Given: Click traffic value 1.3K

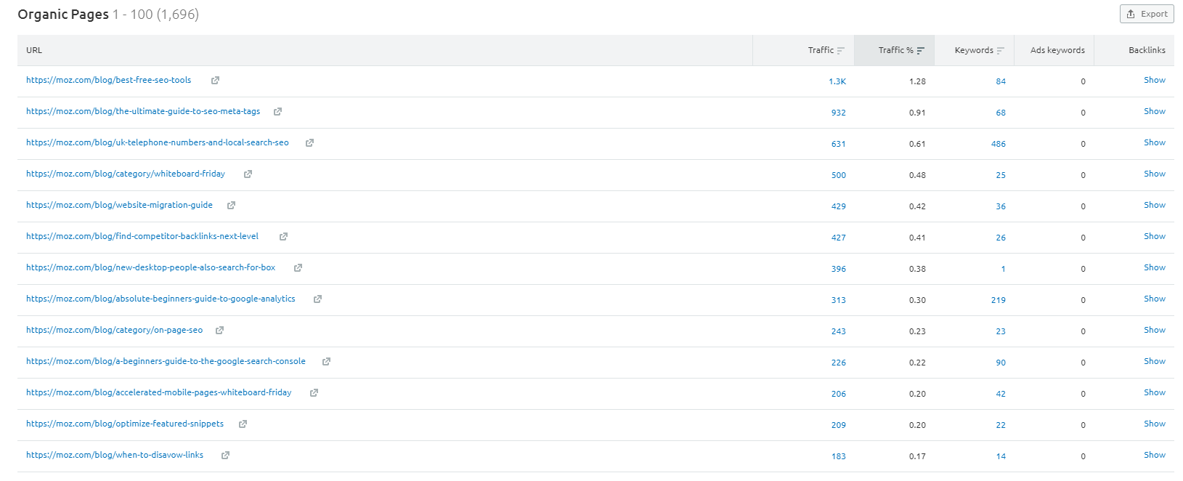Looking at the screenshot, I should (837, 81).
